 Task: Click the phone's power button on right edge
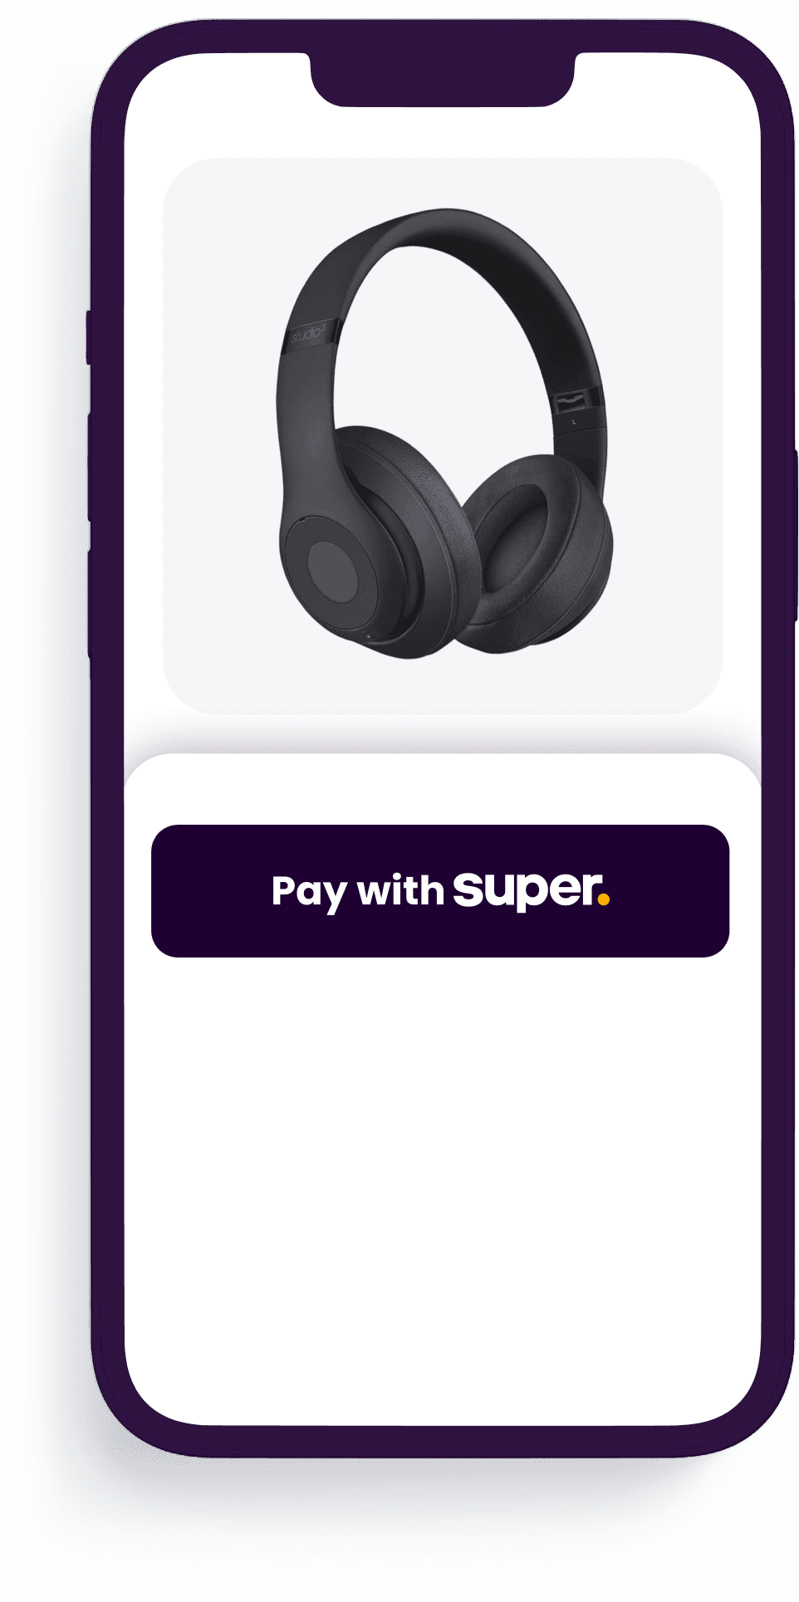[x=795, y=536]
